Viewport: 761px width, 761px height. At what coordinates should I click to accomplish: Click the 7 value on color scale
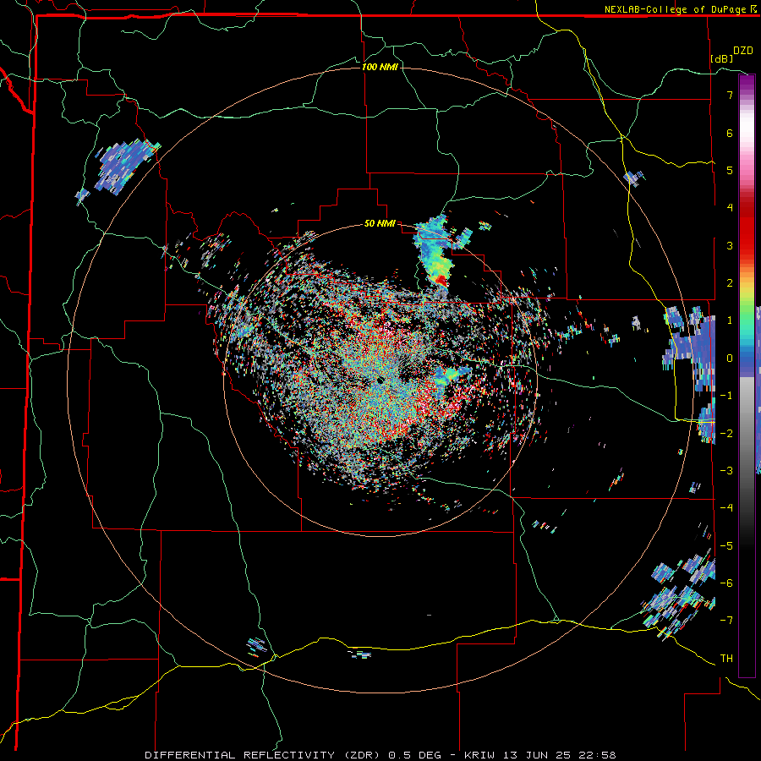[730, 95]
